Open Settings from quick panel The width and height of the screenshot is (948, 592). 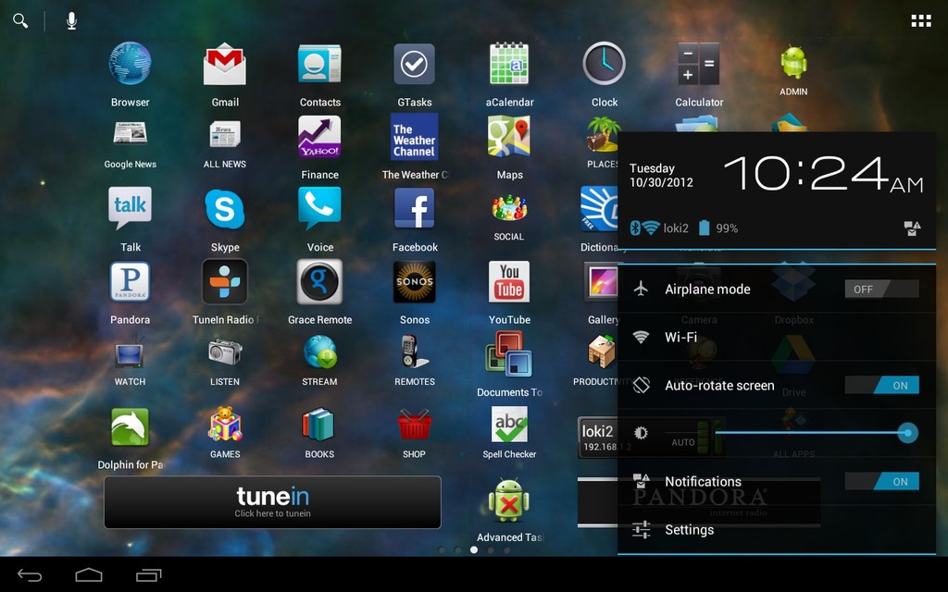click(777, 530)
